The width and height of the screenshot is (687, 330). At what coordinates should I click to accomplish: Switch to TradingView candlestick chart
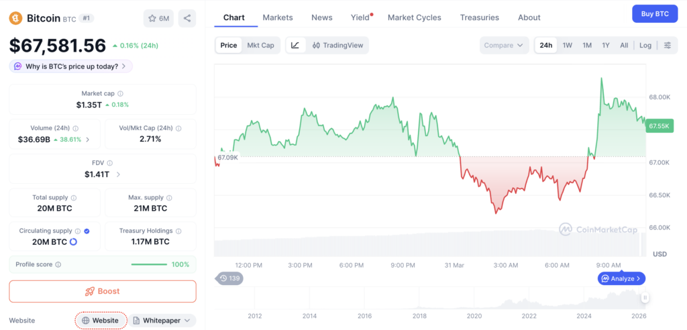(x=337, y=45)
